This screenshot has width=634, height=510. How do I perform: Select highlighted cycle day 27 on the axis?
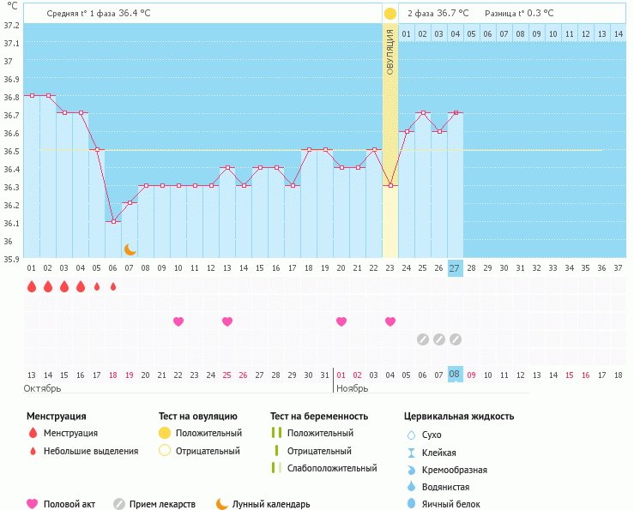tap(455, 268)
